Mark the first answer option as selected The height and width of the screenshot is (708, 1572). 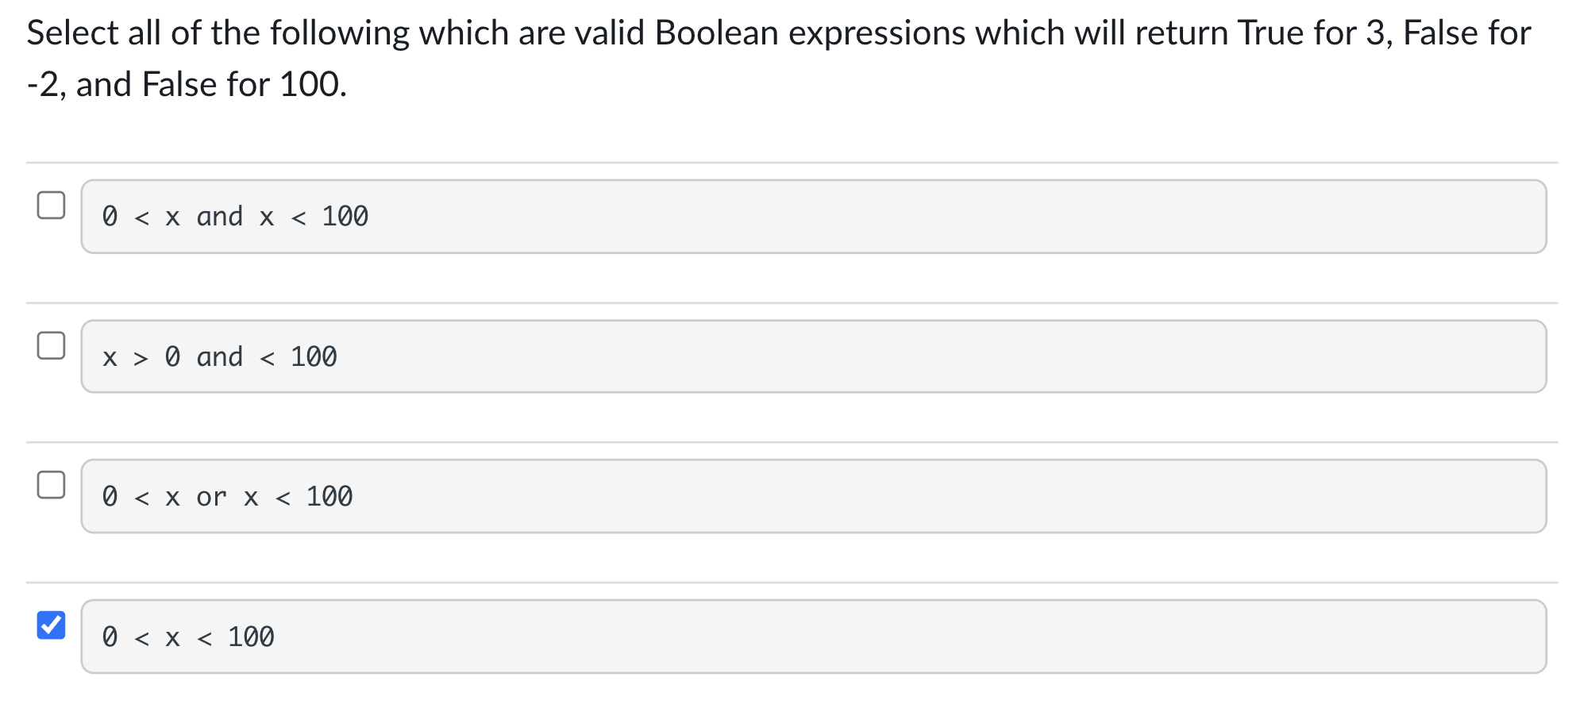click(51, 205)
